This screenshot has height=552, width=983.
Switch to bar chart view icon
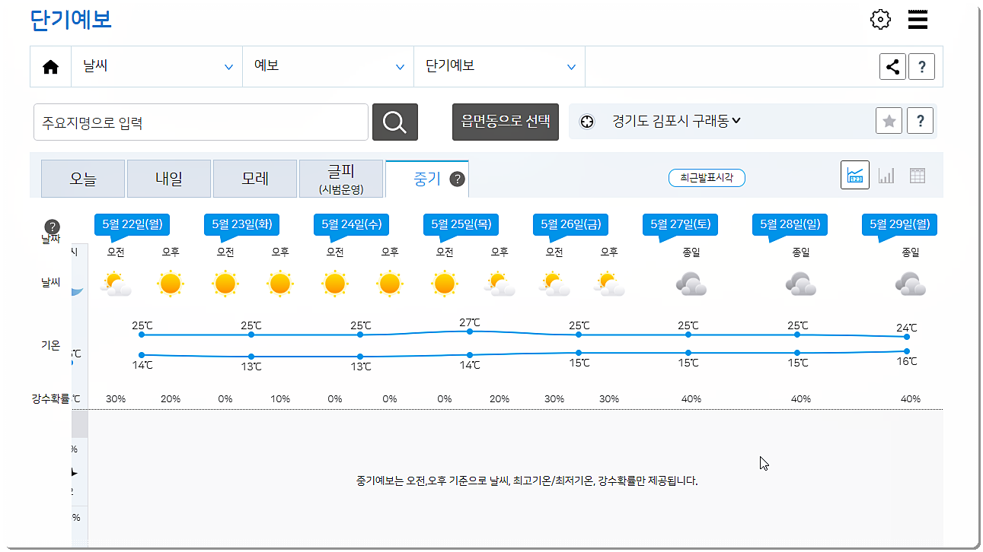point(886,176)
